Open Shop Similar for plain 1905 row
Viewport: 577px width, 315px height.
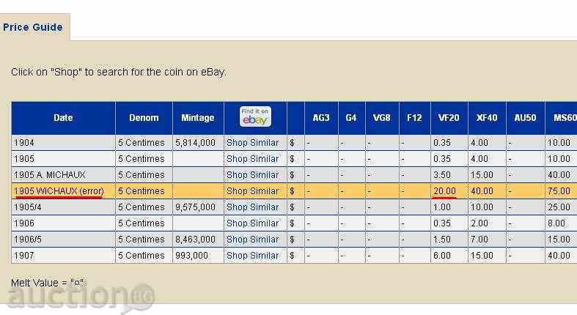[252, 159]
